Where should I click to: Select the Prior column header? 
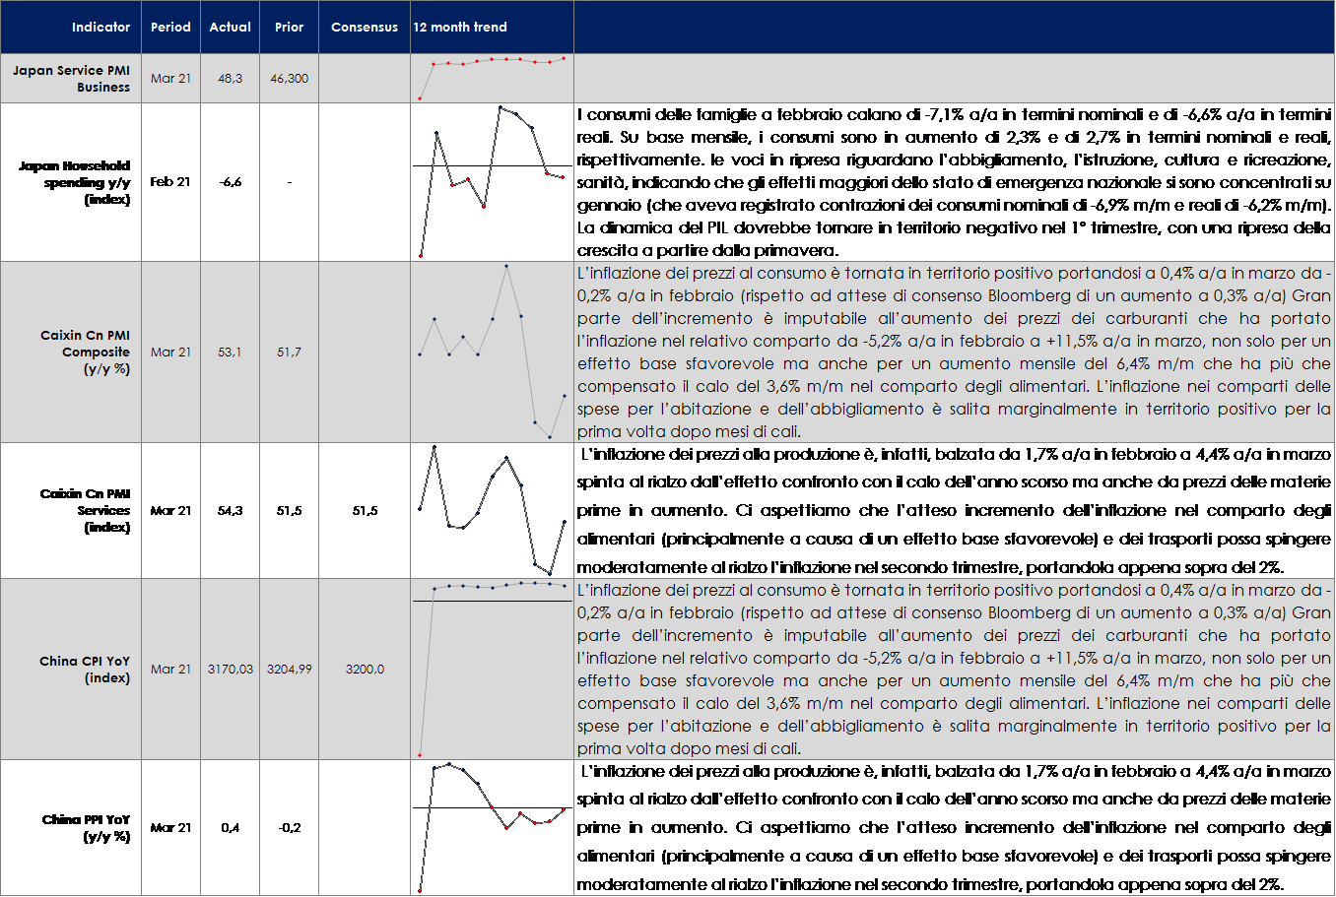(289, 27)
